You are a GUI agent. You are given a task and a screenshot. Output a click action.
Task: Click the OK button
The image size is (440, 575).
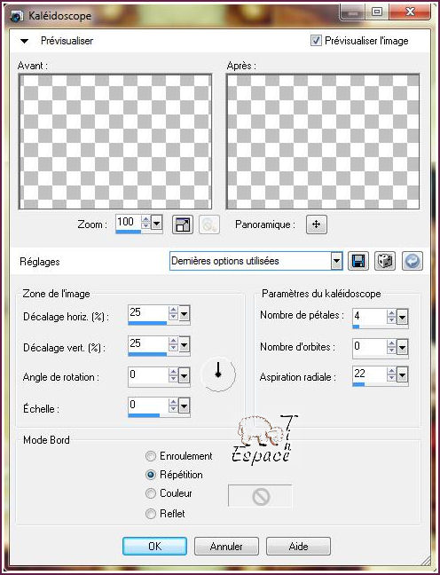pos(154,547)
